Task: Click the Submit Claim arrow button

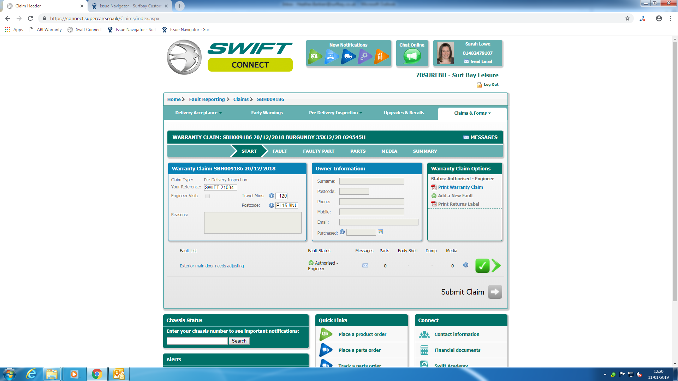Action: click(495, 292)
